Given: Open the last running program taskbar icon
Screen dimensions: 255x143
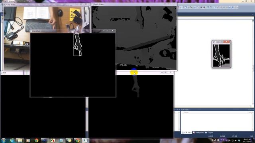Looking at the screenshot, I should click(x=85, y=140).
